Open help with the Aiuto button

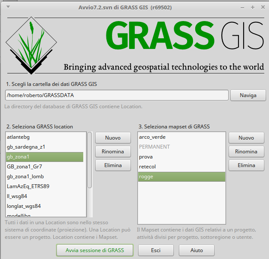click(196, 250)
